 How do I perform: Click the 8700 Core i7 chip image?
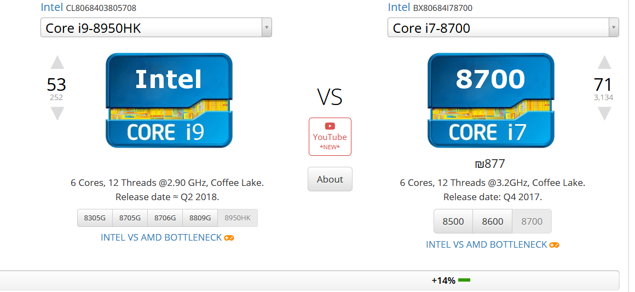(x=491, y=100)
